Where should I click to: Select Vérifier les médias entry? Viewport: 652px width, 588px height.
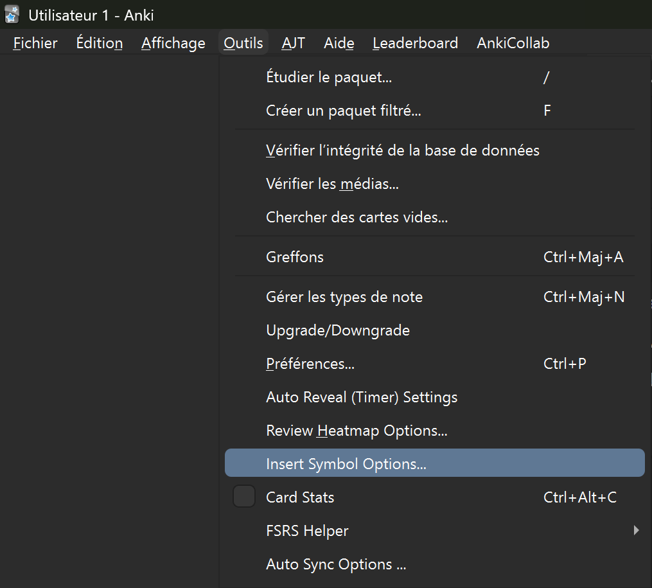point(332,184)
